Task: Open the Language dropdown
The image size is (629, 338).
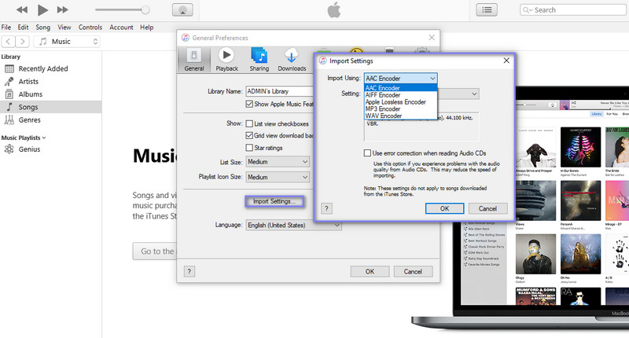Action: pos(293,226)
